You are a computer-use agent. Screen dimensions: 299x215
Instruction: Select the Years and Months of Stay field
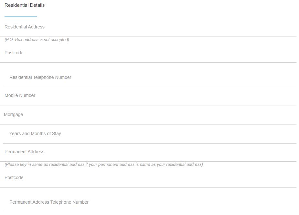click(149, 134)
